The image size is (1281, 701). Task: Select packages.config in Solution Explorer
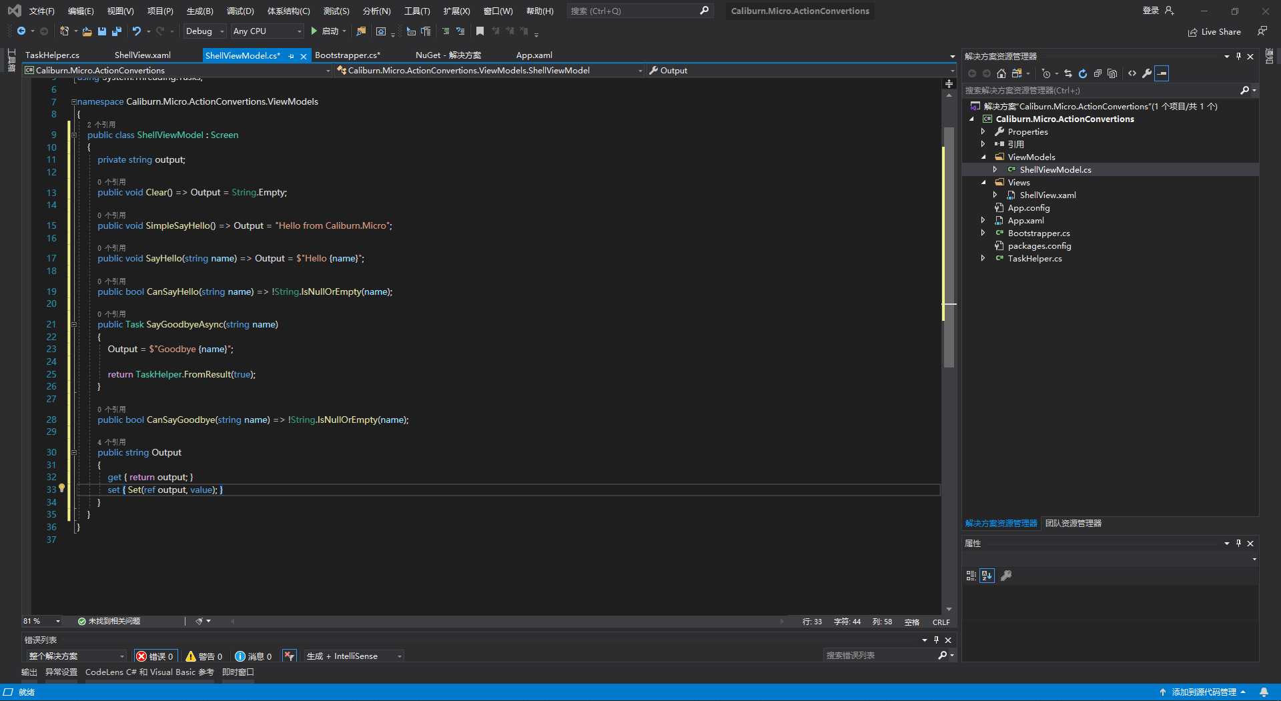(1039, 246)
